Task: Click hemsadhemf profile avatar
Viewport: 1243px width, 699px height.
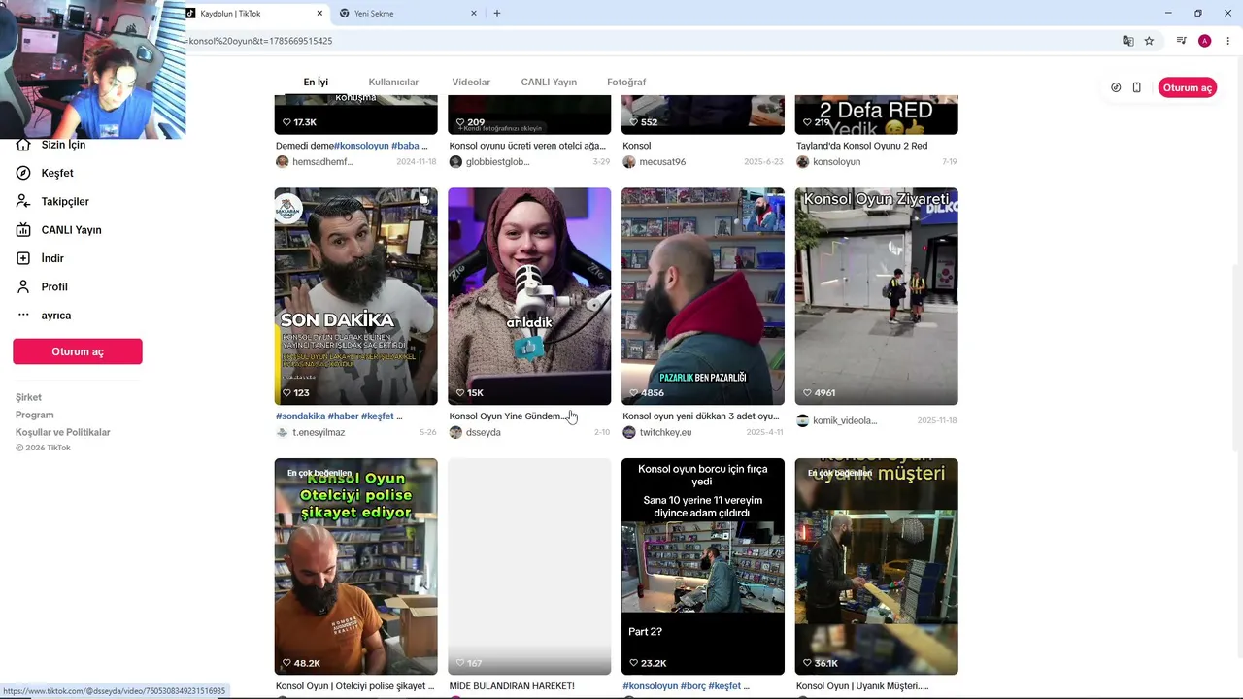Action: tap(283, 162)
